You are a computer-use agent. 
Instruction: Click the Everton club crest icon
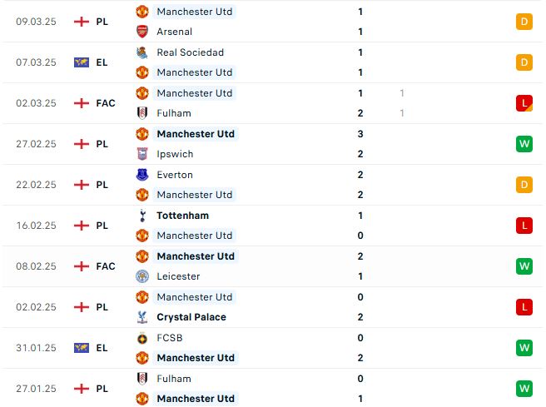(142, 175)
